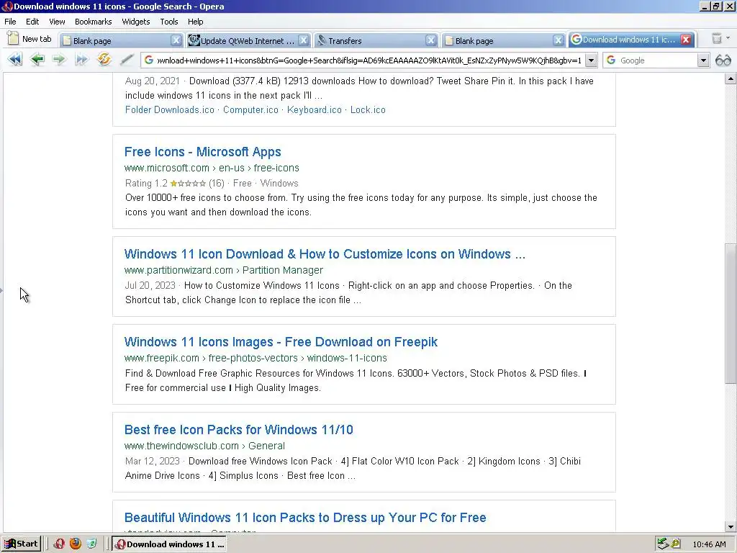Screen dimensions: 737x553
Task: Click the Google search field
Action: [658, 60]
